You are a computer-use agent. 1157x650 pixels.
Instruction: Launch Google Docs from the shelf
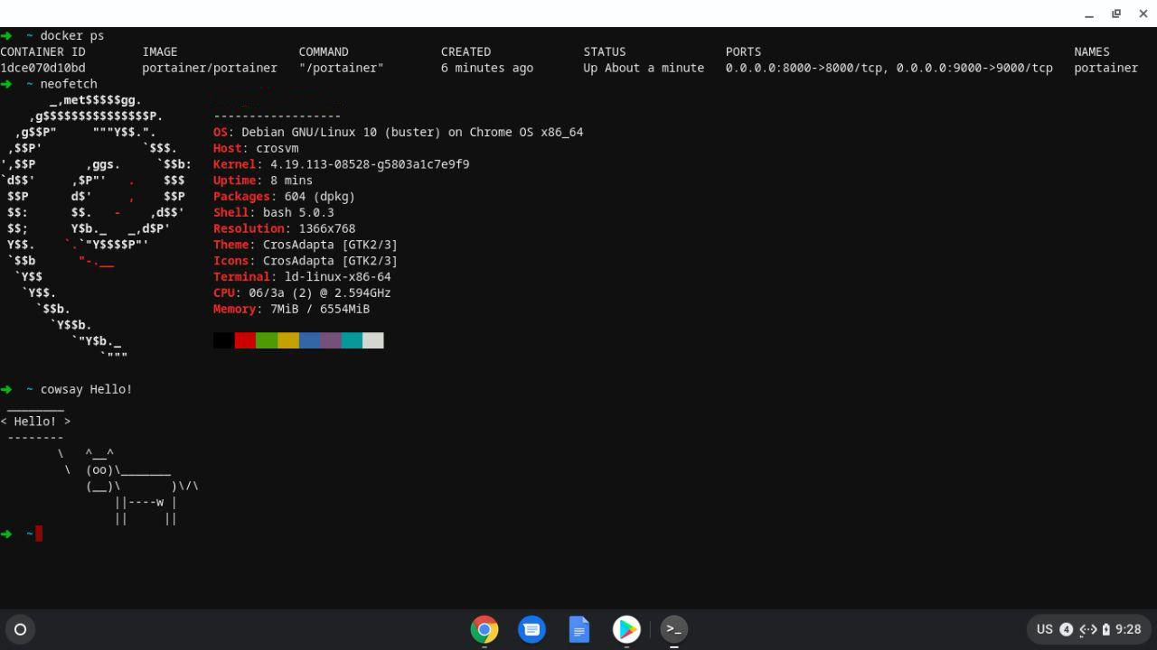coord(579,629)
